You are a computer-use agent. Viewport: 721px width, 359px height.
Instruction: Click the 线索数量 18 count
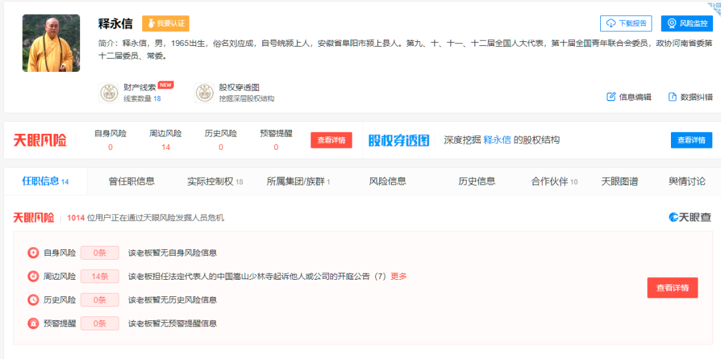[x=142, y=99]
